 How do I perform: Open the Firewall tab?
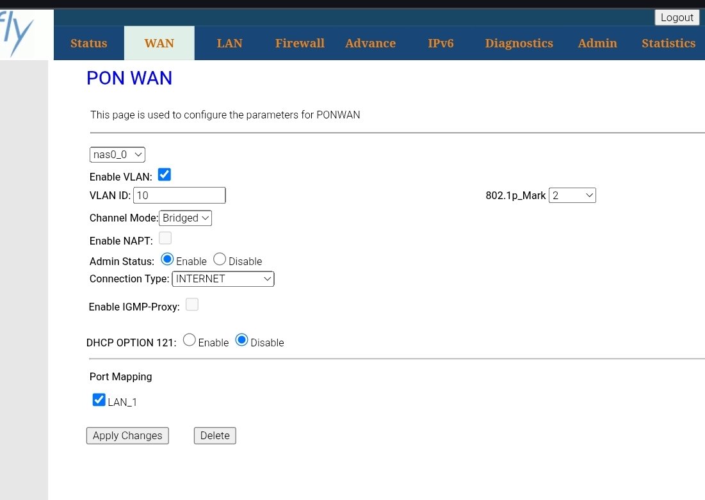300,44
